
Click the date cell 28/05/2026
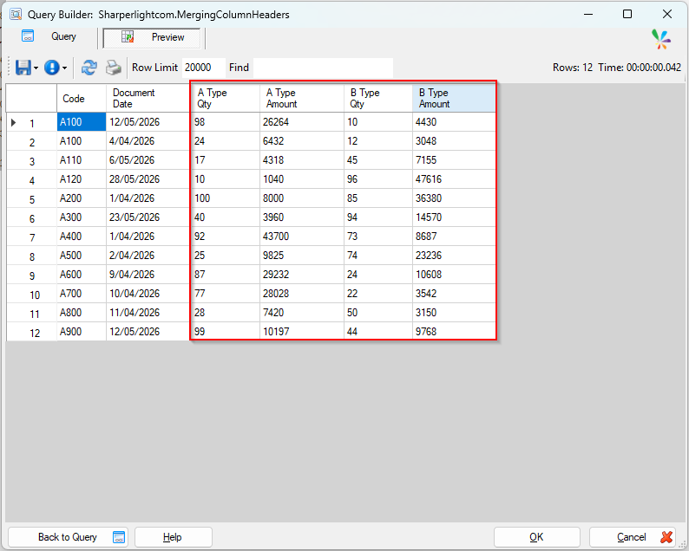point(148,179)
